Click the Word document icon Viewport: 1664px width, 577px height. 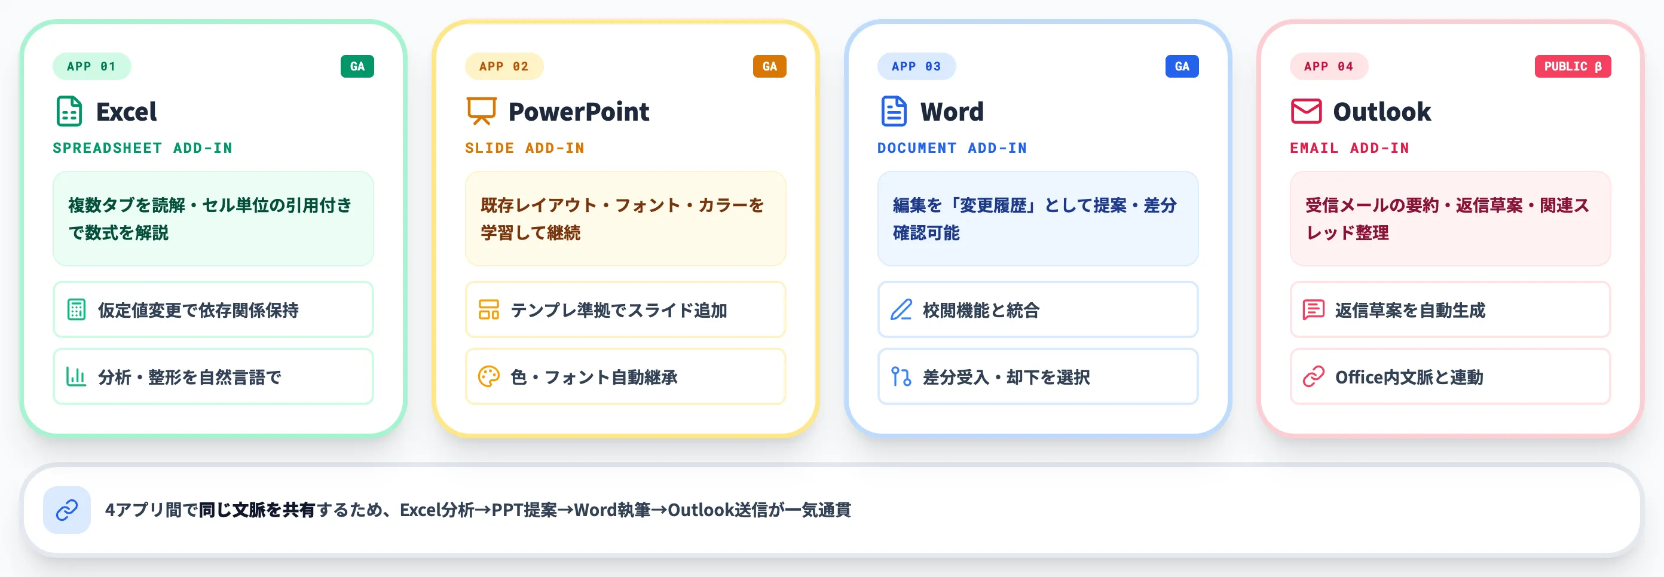894,111
